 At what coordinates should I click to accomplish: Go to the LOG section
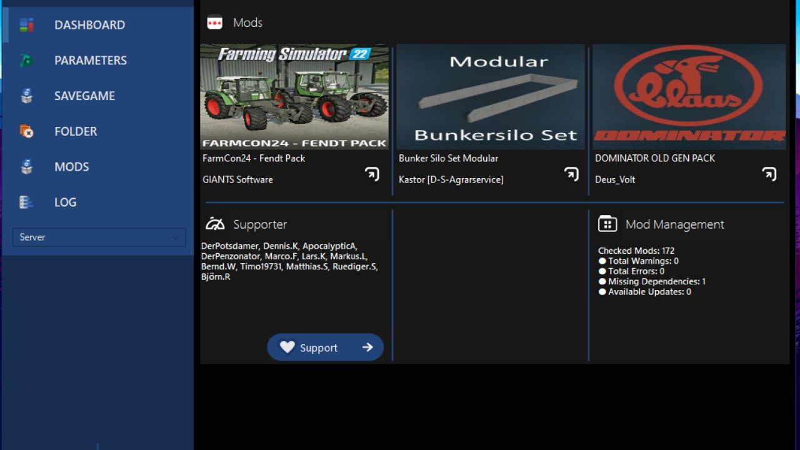tap(65, 202)
